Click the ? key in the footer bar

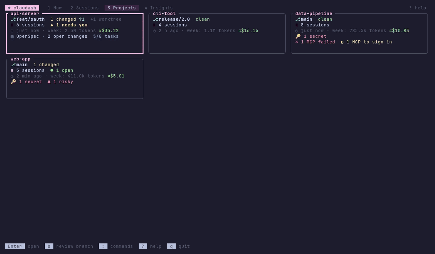point(143,247)
